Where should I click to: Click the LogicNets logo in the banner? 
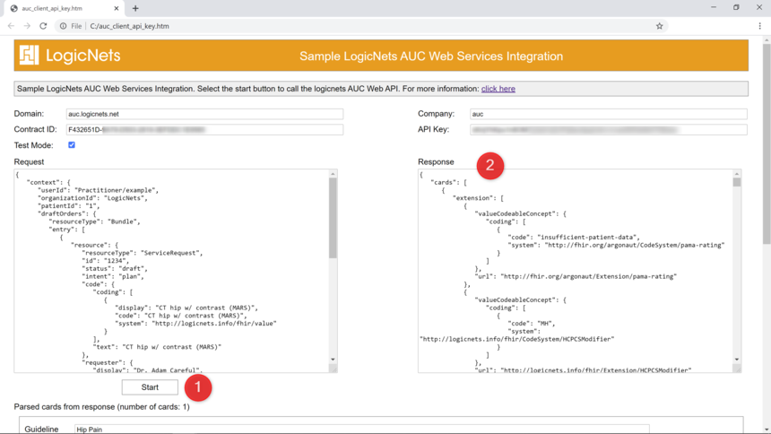[70, 55]
